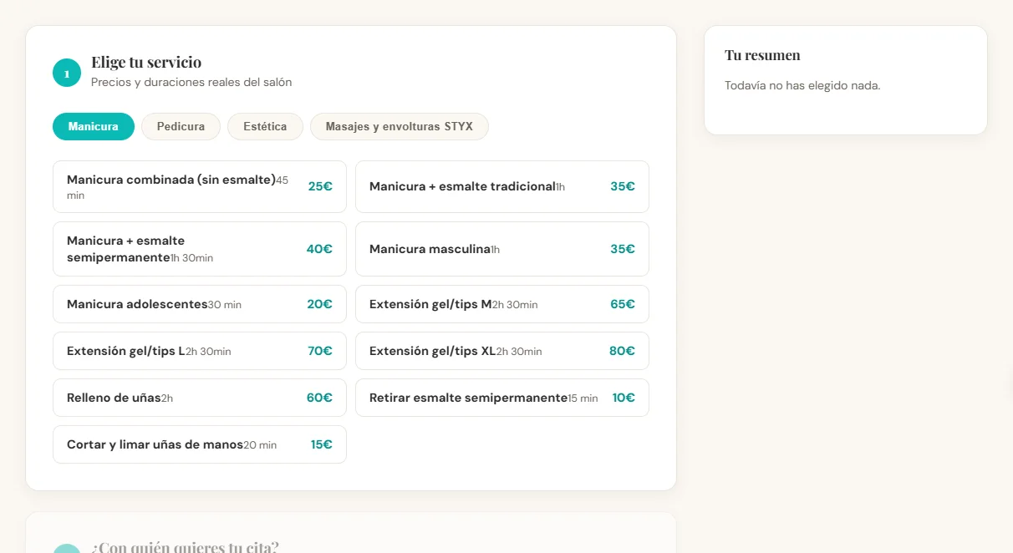The height and width of the screenshot is (553, 1013).
Task: Click the step 1 circle badge
Action: tap(67, 73)
